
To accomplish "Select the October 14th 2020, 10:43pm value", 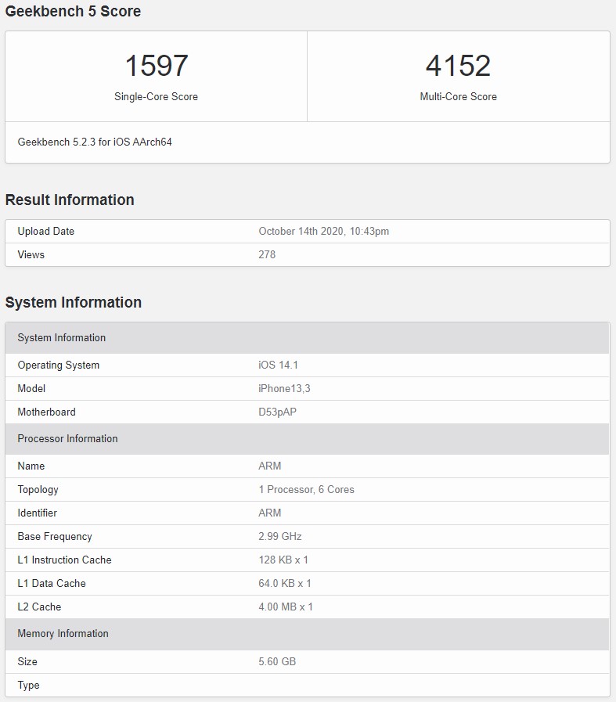I will tap(324, 232).
